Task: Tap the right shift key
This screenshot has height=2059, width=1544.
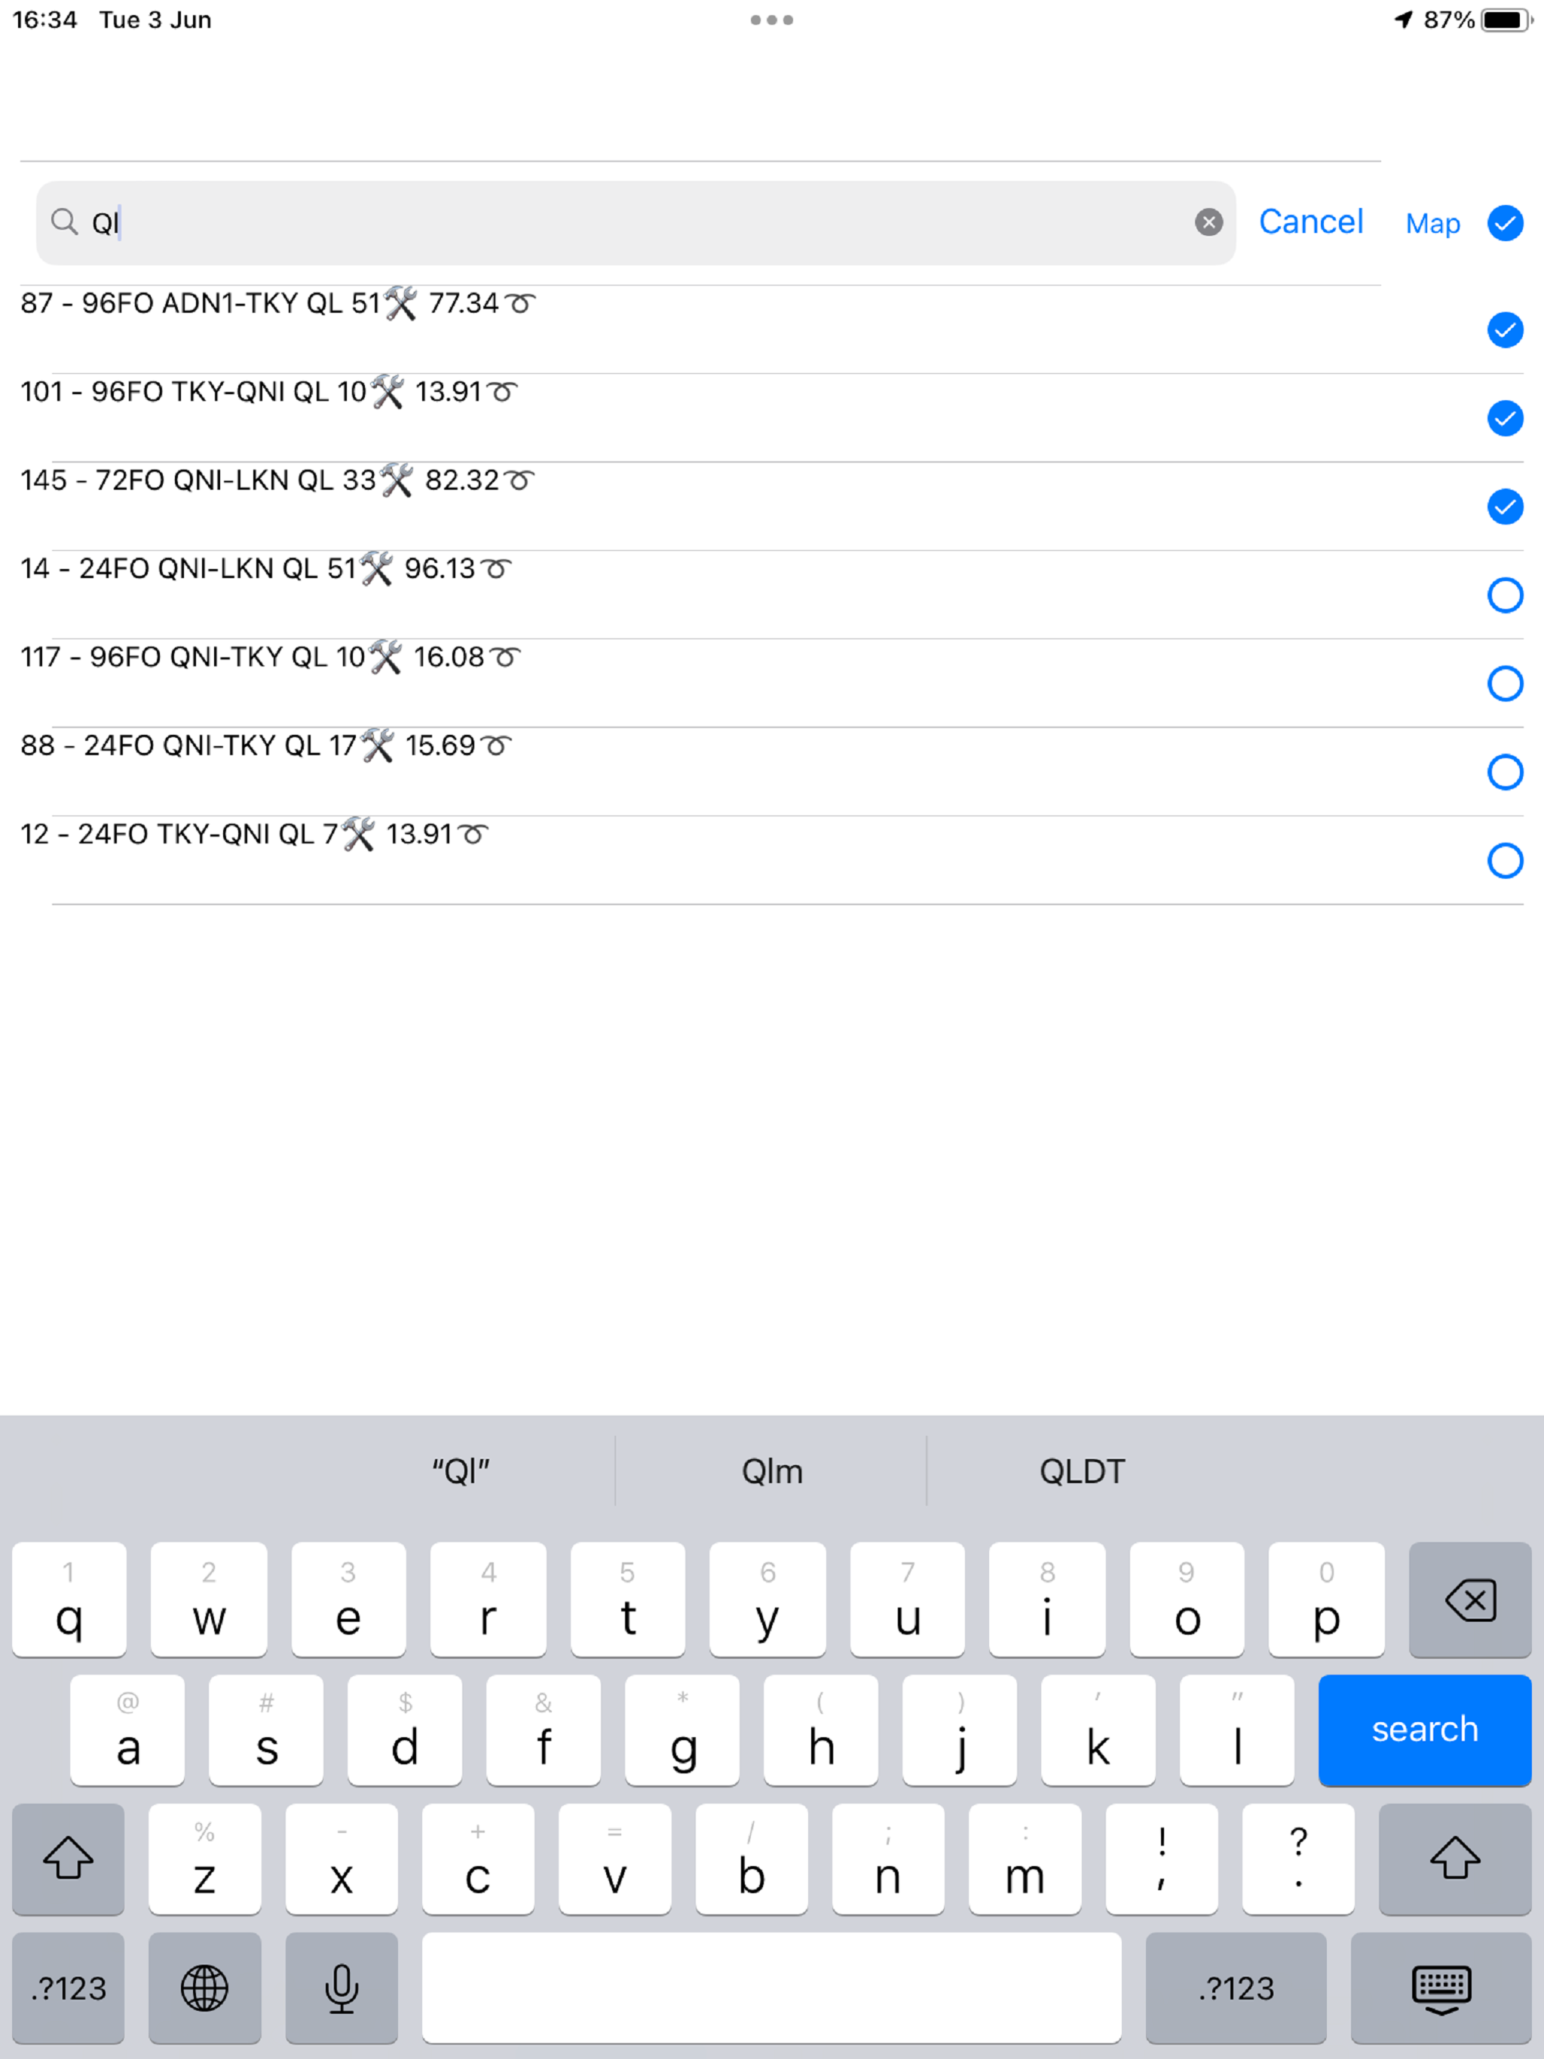Action: click(x=1456, y=1859)
